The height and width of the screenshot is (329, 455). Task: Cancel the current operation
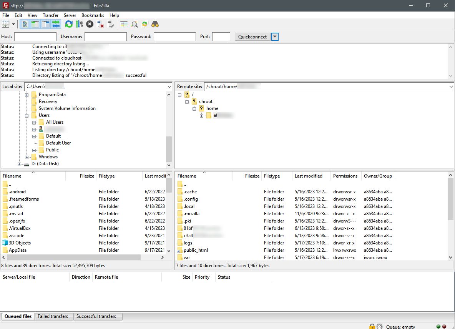pyautogui.click(x=89, y=24)
